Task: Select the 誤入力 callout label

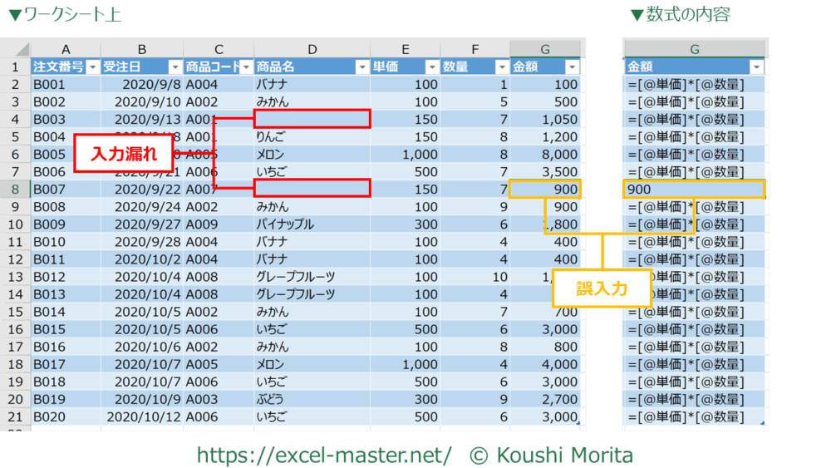Action: tap(602, 288)
